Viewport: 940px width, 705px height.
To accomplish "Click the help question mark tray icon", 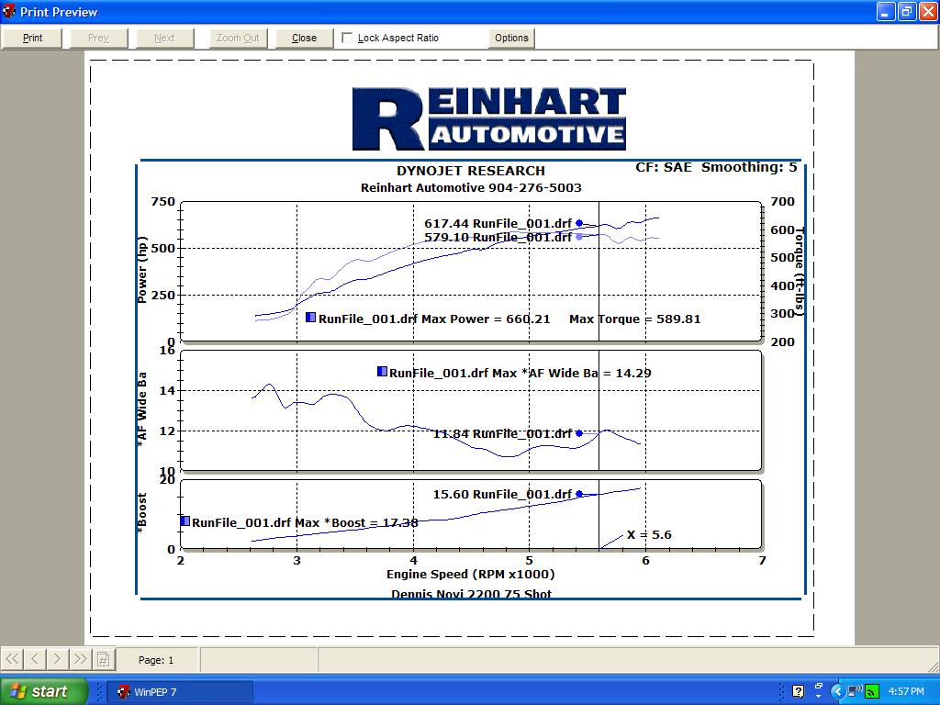I will (x=798, y=691).
